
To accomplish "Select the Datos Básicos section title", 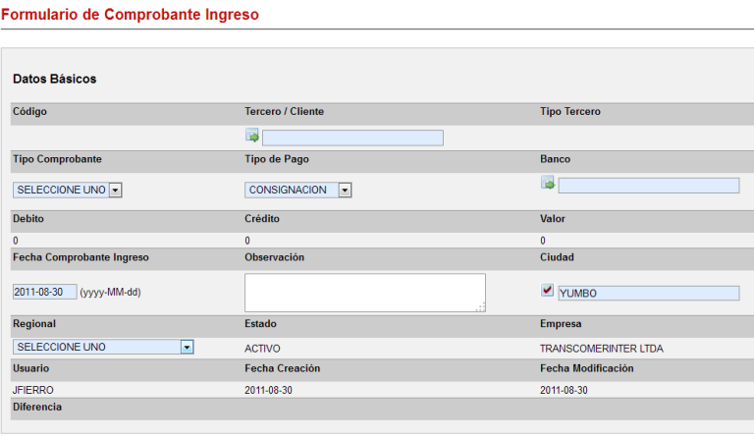I will tap(55, 79).
